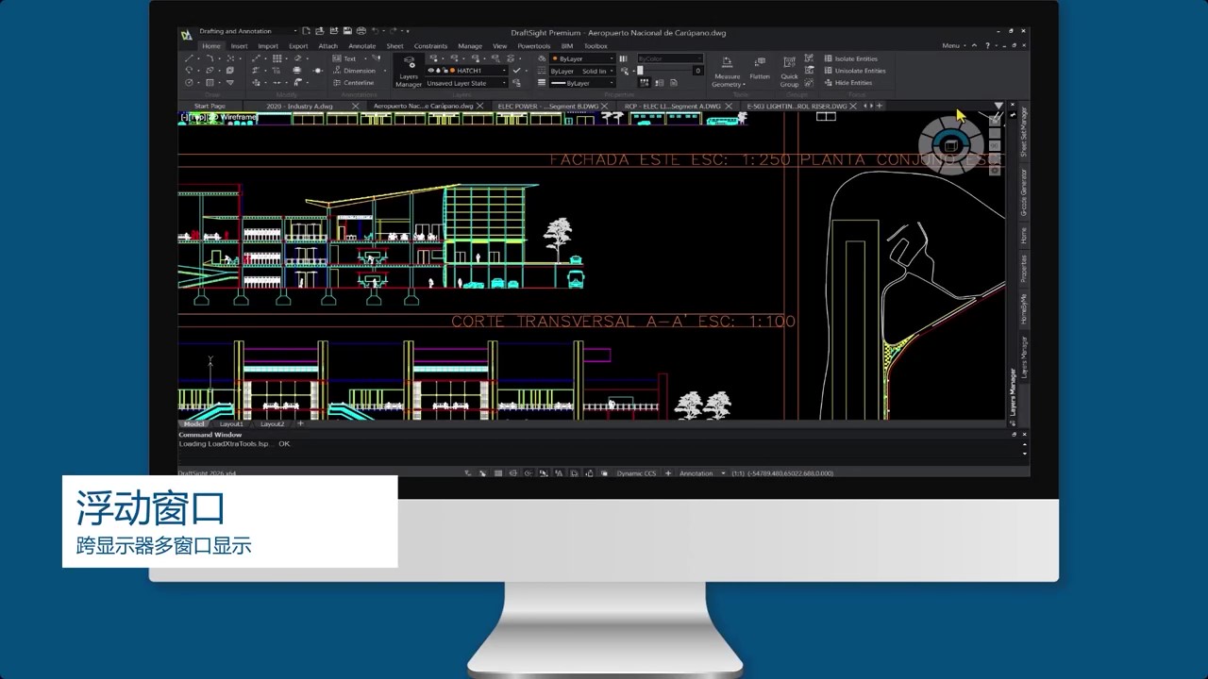Switch to the Annotate ribbon tab

pyautogui.click(x=361, y=45)
